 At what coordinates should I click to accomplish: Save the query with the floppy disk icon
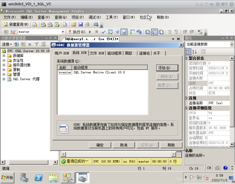(x=80, y=24)
